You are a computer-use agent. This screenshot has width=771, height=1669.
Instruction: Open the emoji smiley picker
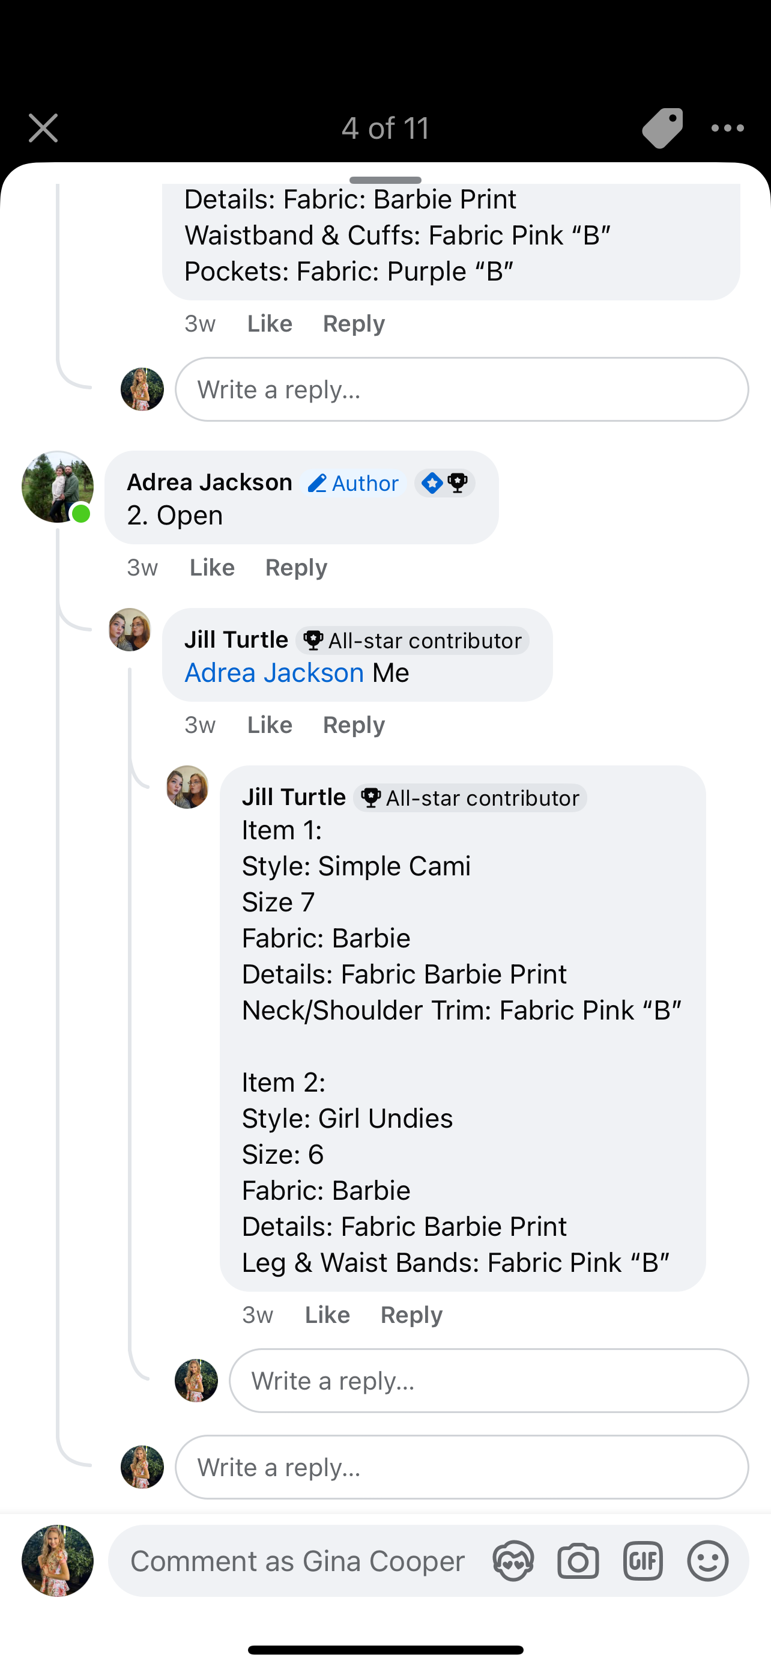point(707,1561)
